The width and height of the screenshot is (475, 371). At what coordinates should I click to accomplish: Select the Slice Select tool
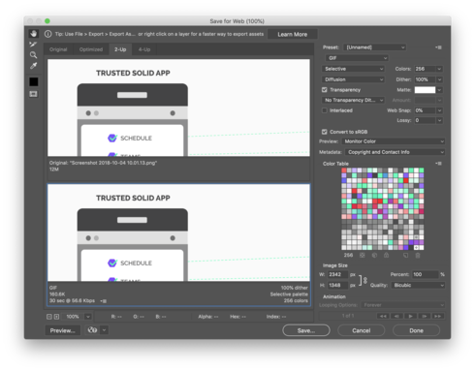[33, 45]
